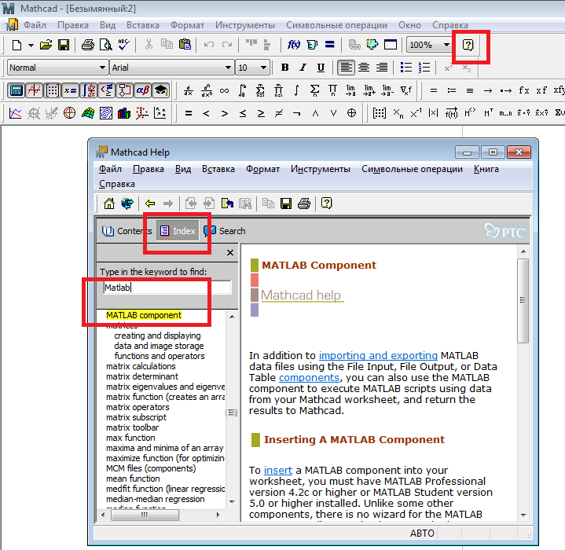Follow the 'importing and exporting' link
The width and height of the screenshot is (565, 550).
tap(378, 355)
